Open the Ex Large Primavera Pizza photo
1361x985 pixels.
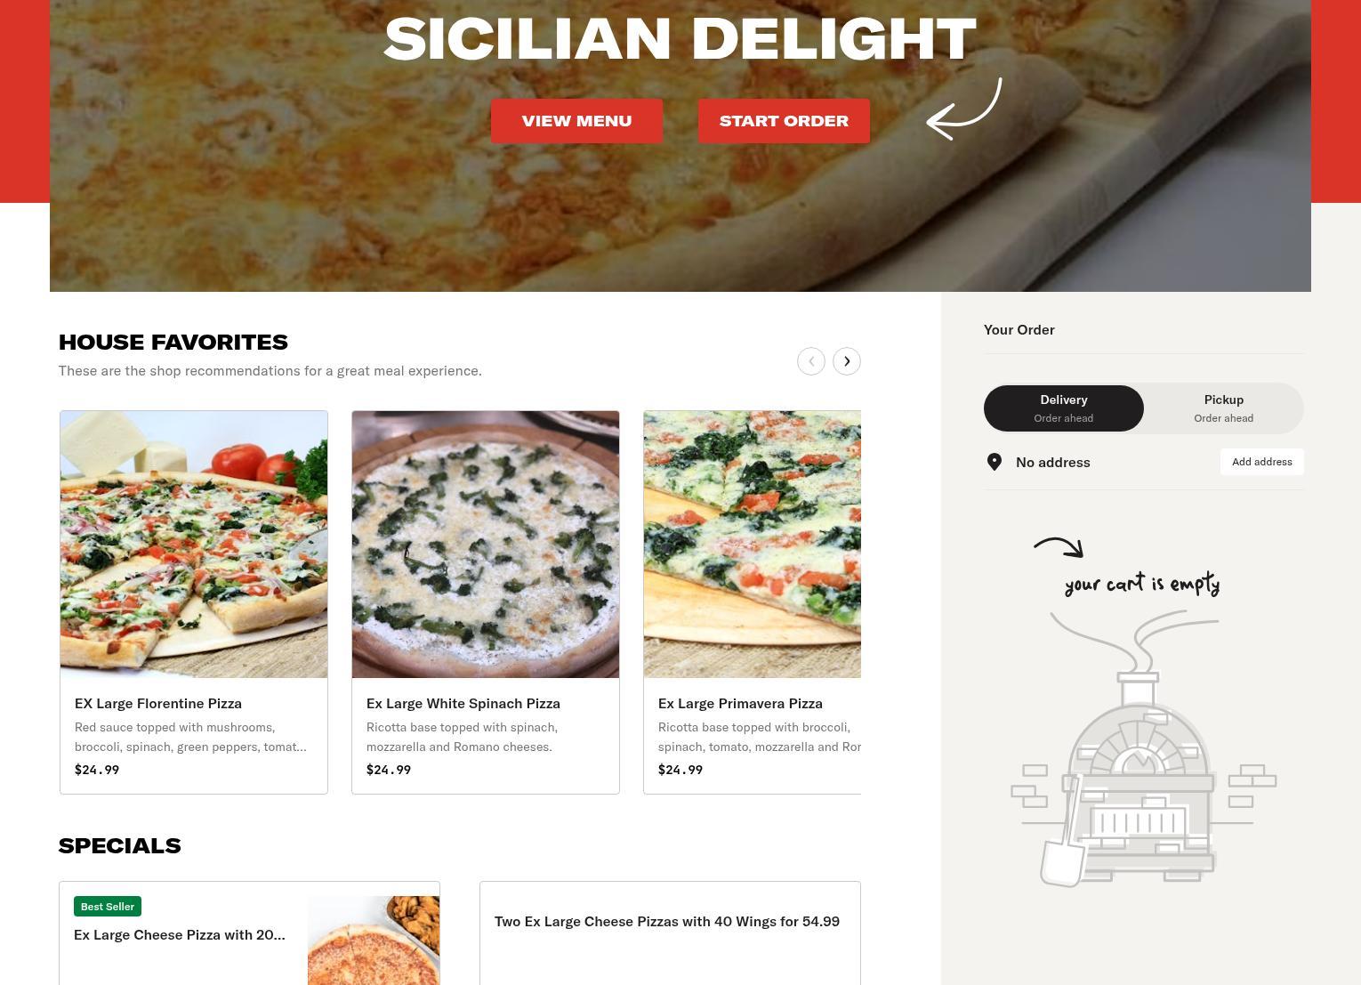pos(753,545)
